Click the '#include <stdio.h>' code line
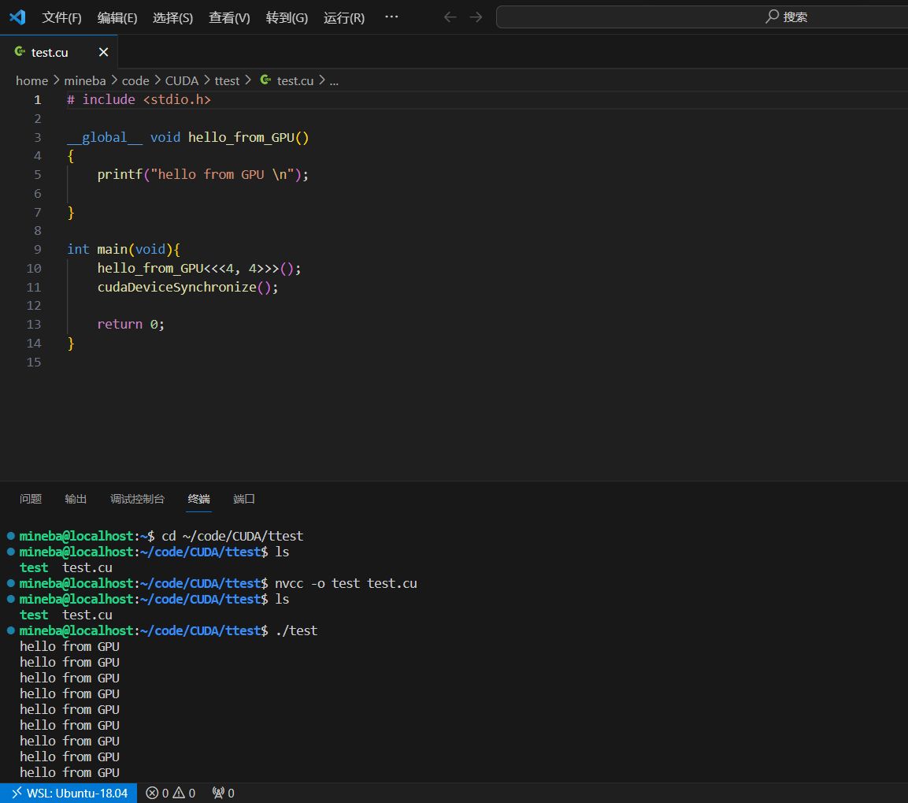The height and width of the screenshot is (803, 908). [x=139, y=99]
